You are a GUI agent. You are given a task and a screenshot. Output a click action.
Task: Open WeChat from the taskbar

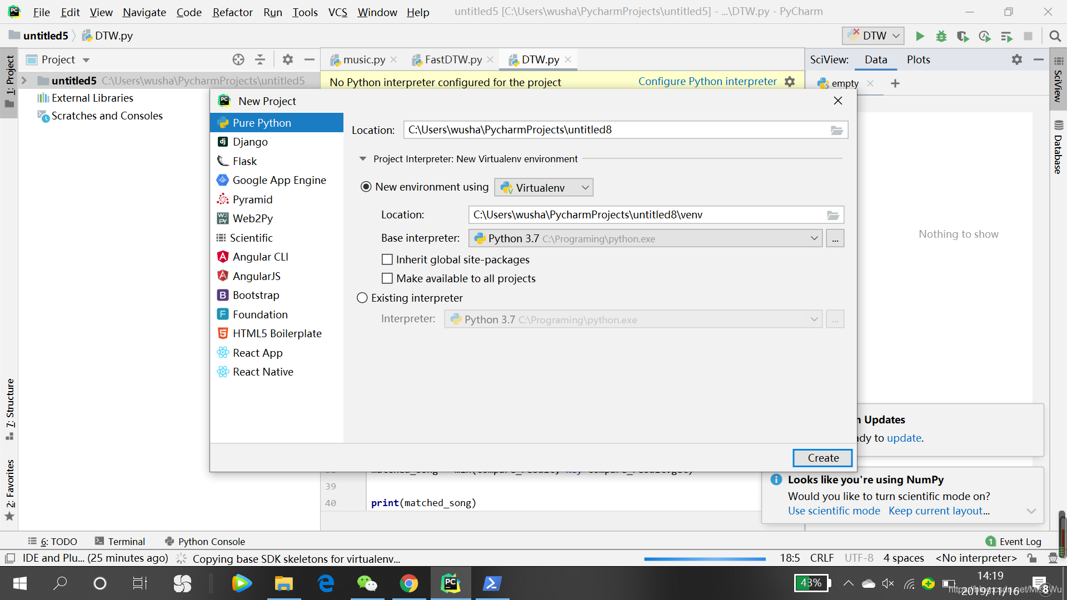point(367,583)
